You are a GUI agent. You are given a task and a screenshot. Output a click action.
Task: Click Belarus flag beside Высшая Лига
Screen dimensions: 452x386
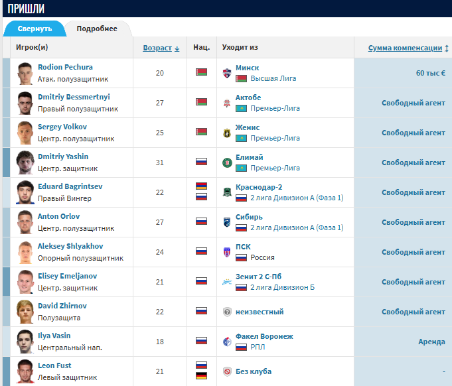pos(242,79)
